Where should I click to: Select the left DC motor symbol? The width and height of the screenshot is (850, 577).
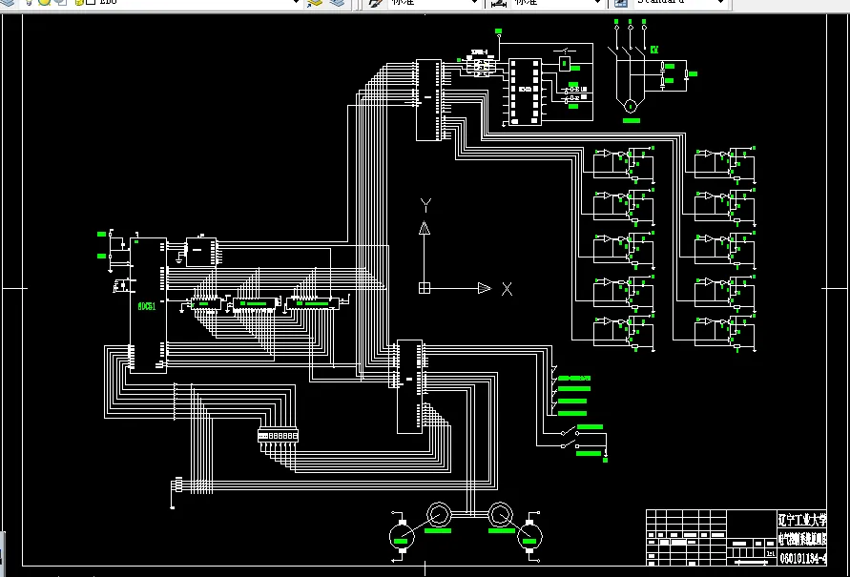402,536
